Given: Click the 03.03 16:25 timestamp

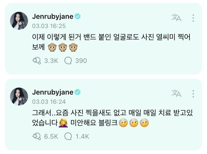Looking at the screenshot, I should pos(49,26).
